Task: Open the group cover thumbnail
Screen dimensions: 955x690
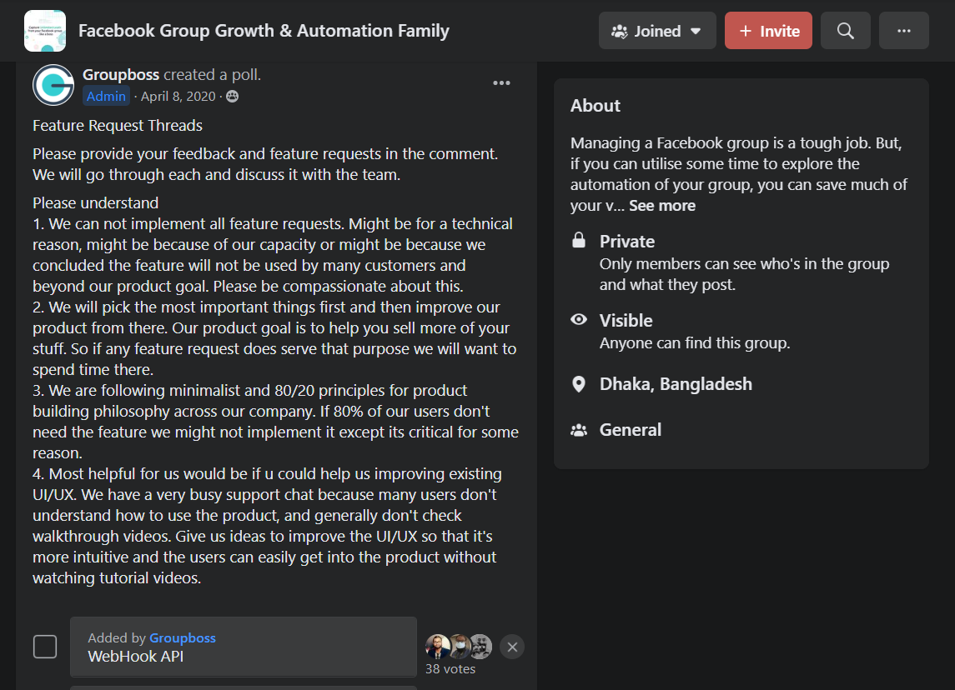Action: 45,31
